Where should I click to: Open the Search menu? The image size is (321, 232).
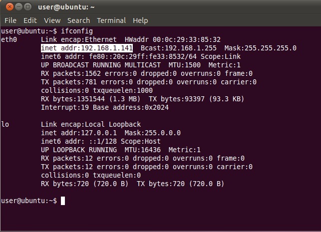click(x=78, y=20)
